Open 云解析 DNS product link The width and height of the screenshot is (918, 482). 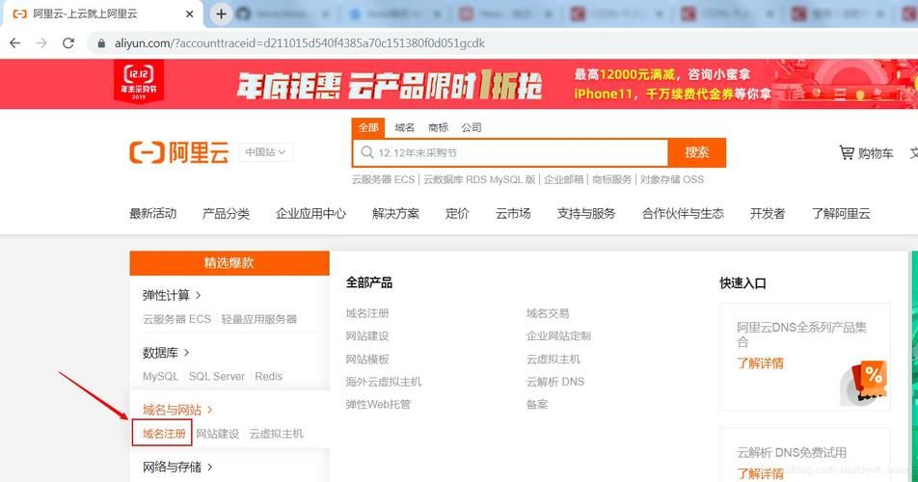[x=555, y=382]
